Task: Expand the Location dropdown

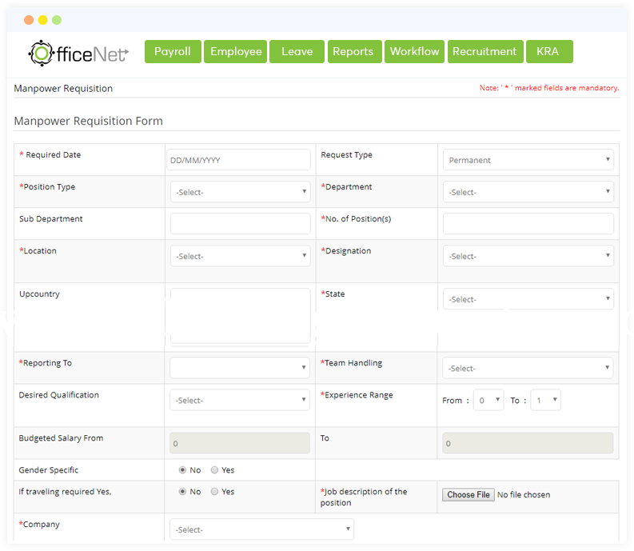Action: tap(240, 256)
